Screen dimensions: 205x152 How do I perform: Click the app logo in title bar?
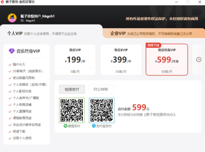pos(2,2)
